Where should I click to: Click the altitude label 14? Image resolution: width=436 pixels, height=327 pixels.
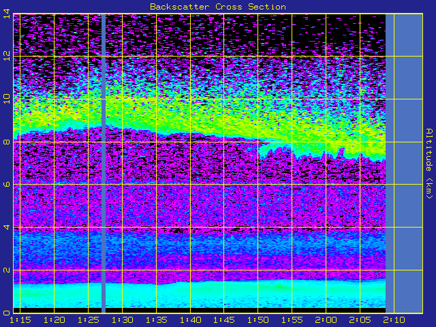(7, 14)
